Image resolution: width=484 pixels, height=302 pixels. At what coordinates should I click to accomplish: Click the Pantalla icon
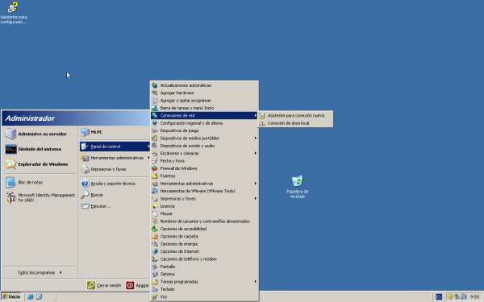pos(155,267)
